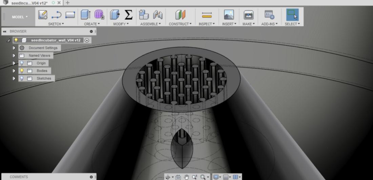Click the Orbit navigation icon
Image resolution: width=373 pixels, height=180 pixels.
click(168, 177)
